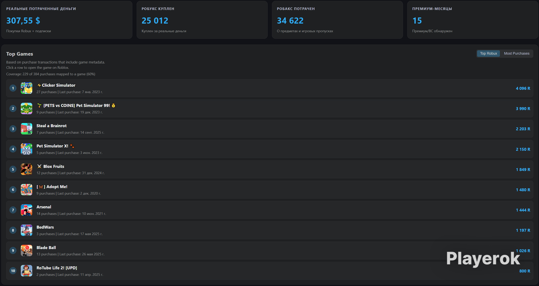
Task: Click the 307,55 $ real money value
Action: (x=23, y=21)
